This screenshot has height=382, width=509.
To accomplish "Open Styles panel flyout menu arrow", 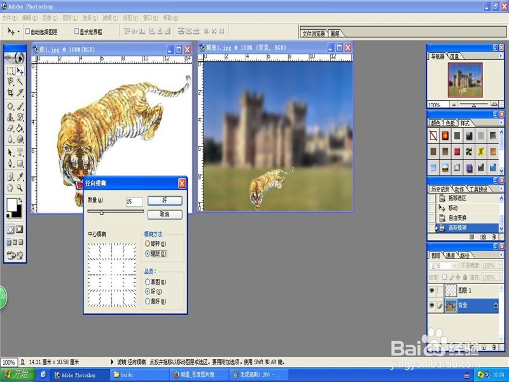I will [501, 122].
